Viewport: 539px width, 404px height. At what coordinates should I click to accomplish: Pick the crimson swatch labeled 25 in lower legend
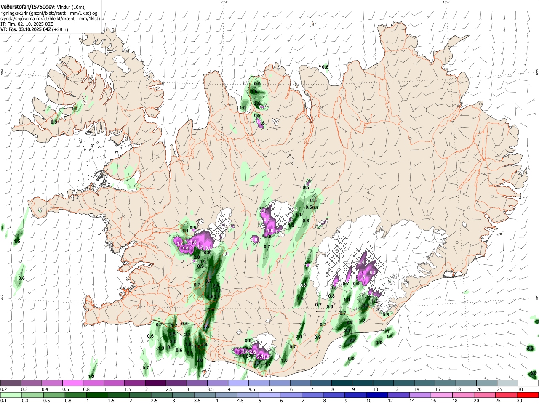(x=507, y=395)
